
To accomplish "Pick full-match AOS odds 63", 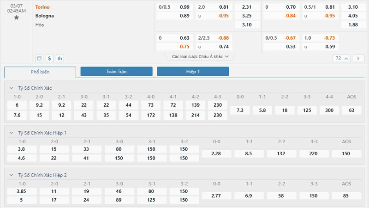I will pos(351,110).
